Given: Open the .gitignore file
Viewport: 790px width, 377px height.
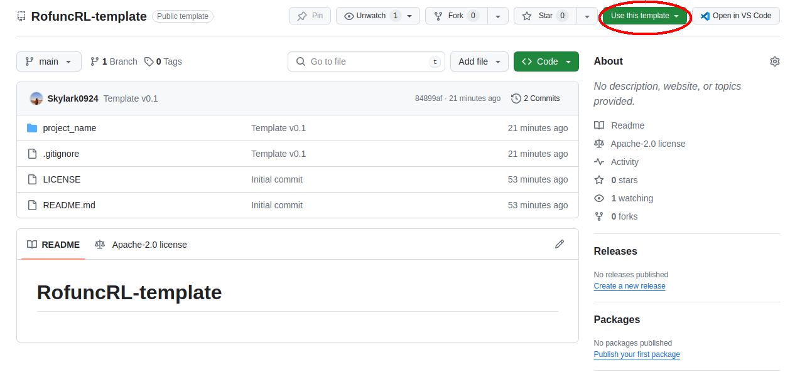Looking at the screenshot, I should (x=61, y=154).
